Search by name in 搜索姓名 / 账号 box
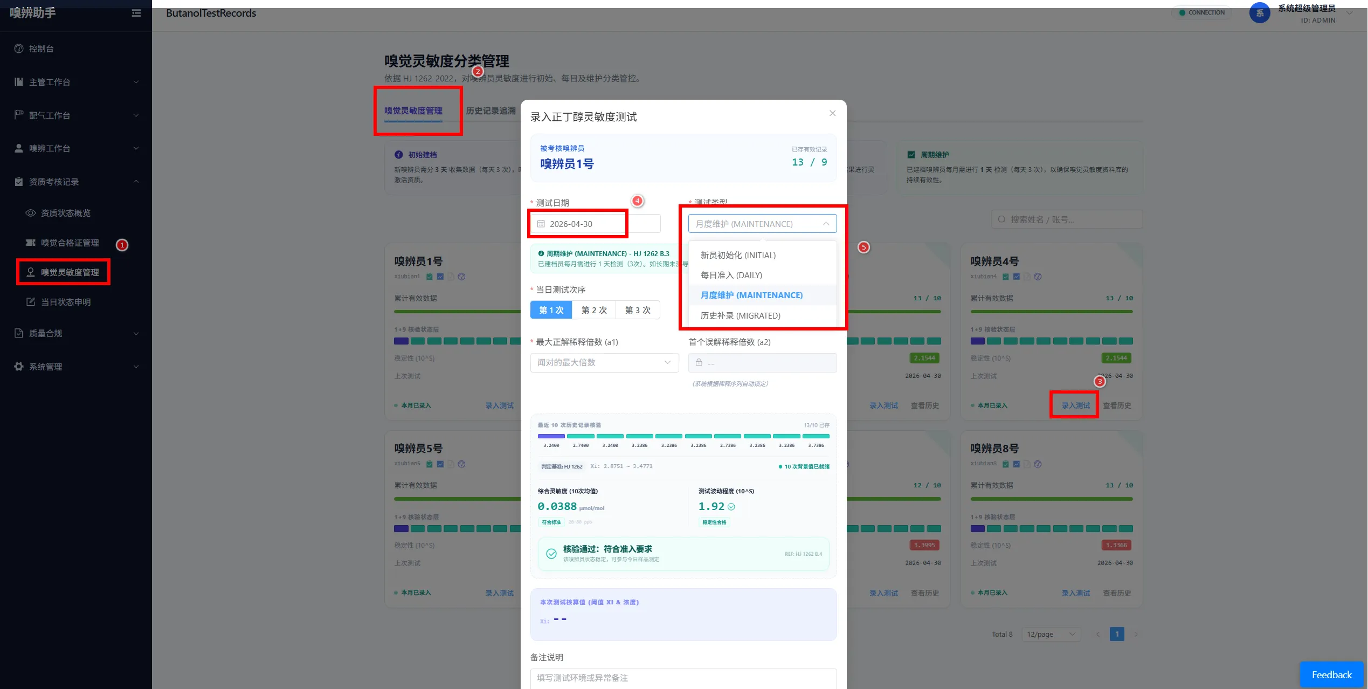Image resolution: width=1368 pixels, height=689 pixels. click(x=1067, y=219)
